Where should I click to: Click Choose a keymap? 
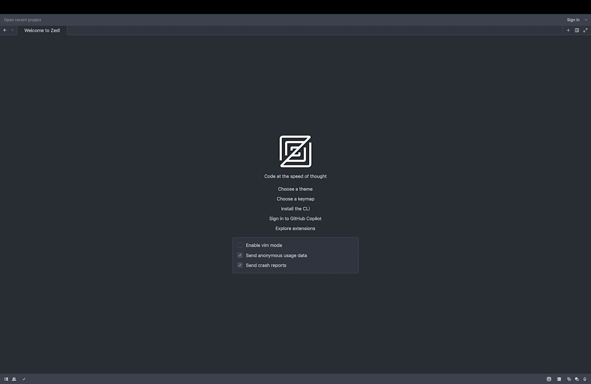[295, 199]
